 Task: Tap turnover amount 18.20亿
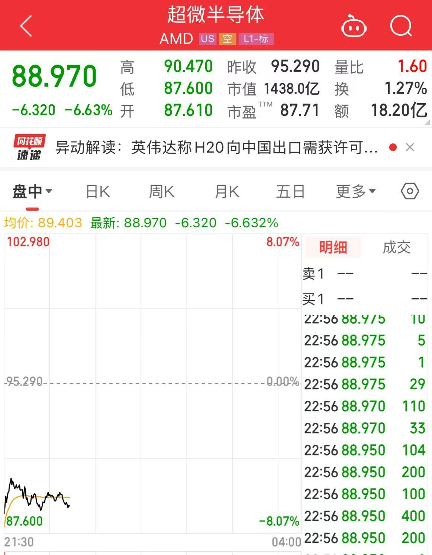point(399,110)
